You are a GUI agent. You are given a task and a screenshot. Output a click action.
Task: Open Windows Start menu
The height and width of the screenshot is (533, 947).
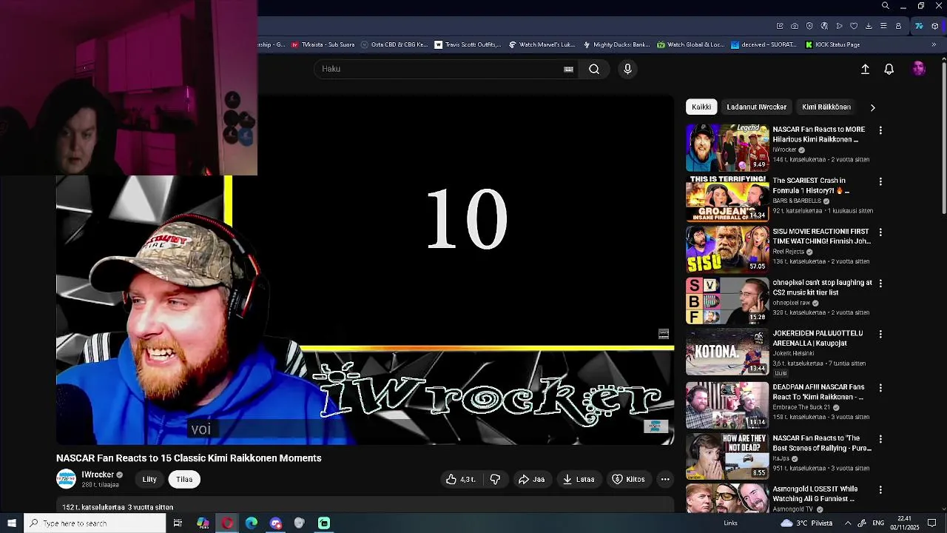coord(12,523)
